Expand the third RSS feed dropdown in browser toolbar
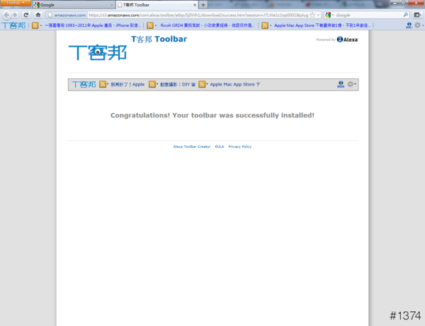Viewport: 425px width, 326px height. [x=271, y=25]
